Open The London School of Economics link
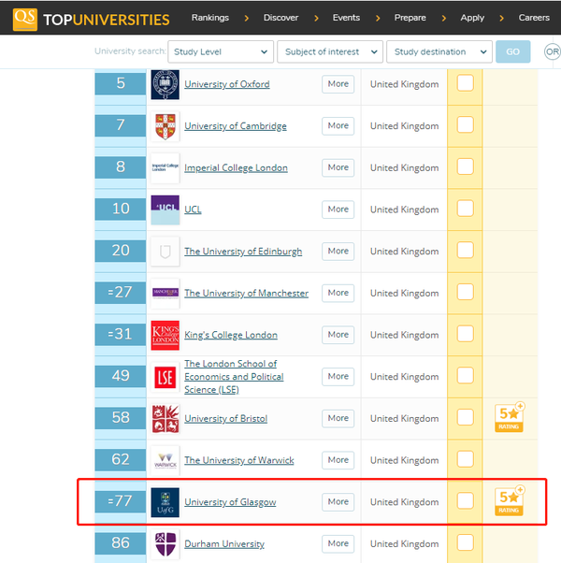Image resolution: width=561 pixels, height=563 pixels. coord(234,377)
